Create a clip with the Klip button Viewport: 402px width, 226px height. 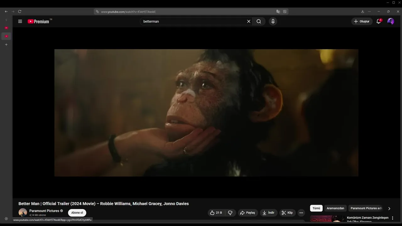(x=287, y=213)
